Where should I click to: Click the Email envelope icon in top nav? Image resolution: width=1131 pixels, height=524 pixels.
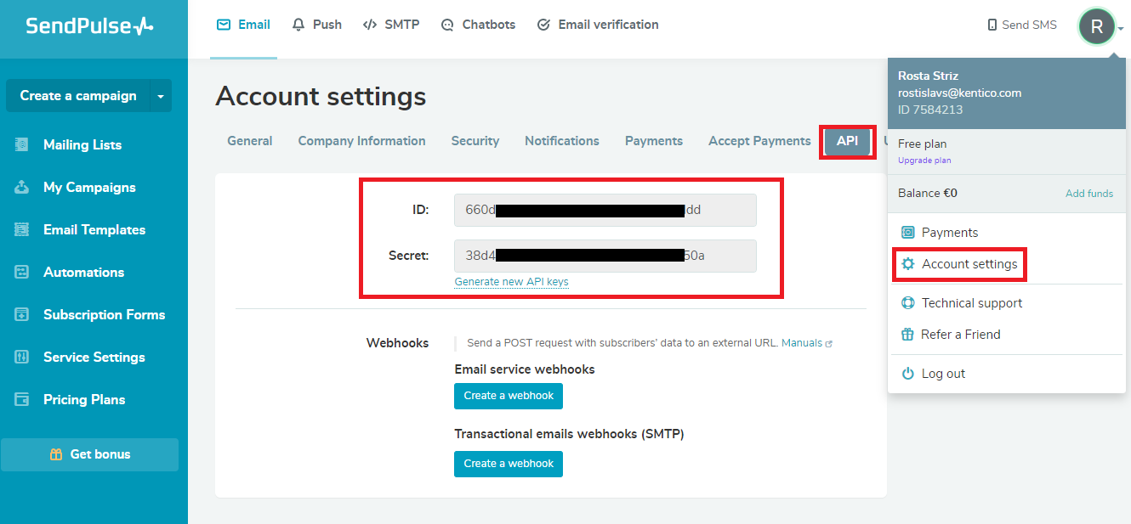224,25
